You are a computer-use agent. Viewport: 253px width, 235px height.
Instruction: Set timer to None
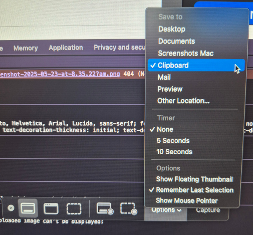tap(165, 129)
